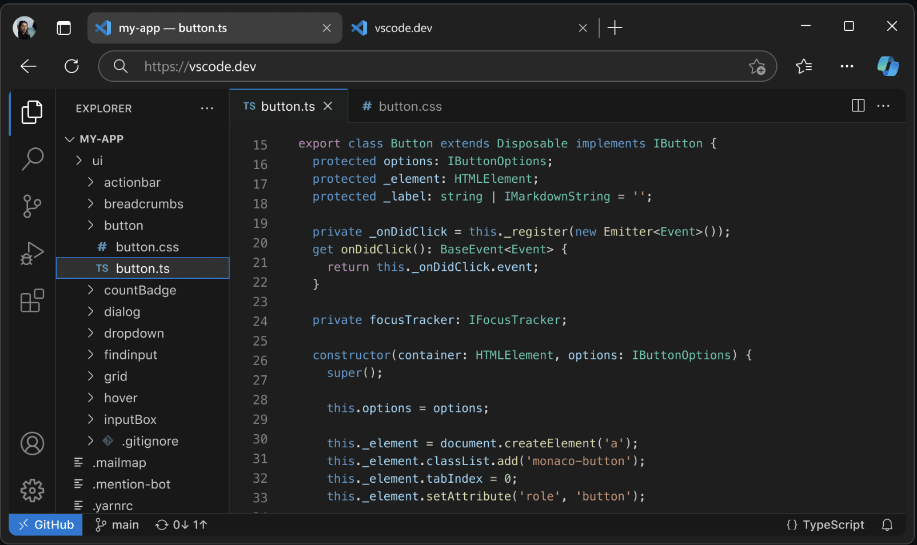
Task: Switch to the button.css editor tab
Action: pyautogui.click(x=402, y=106)
